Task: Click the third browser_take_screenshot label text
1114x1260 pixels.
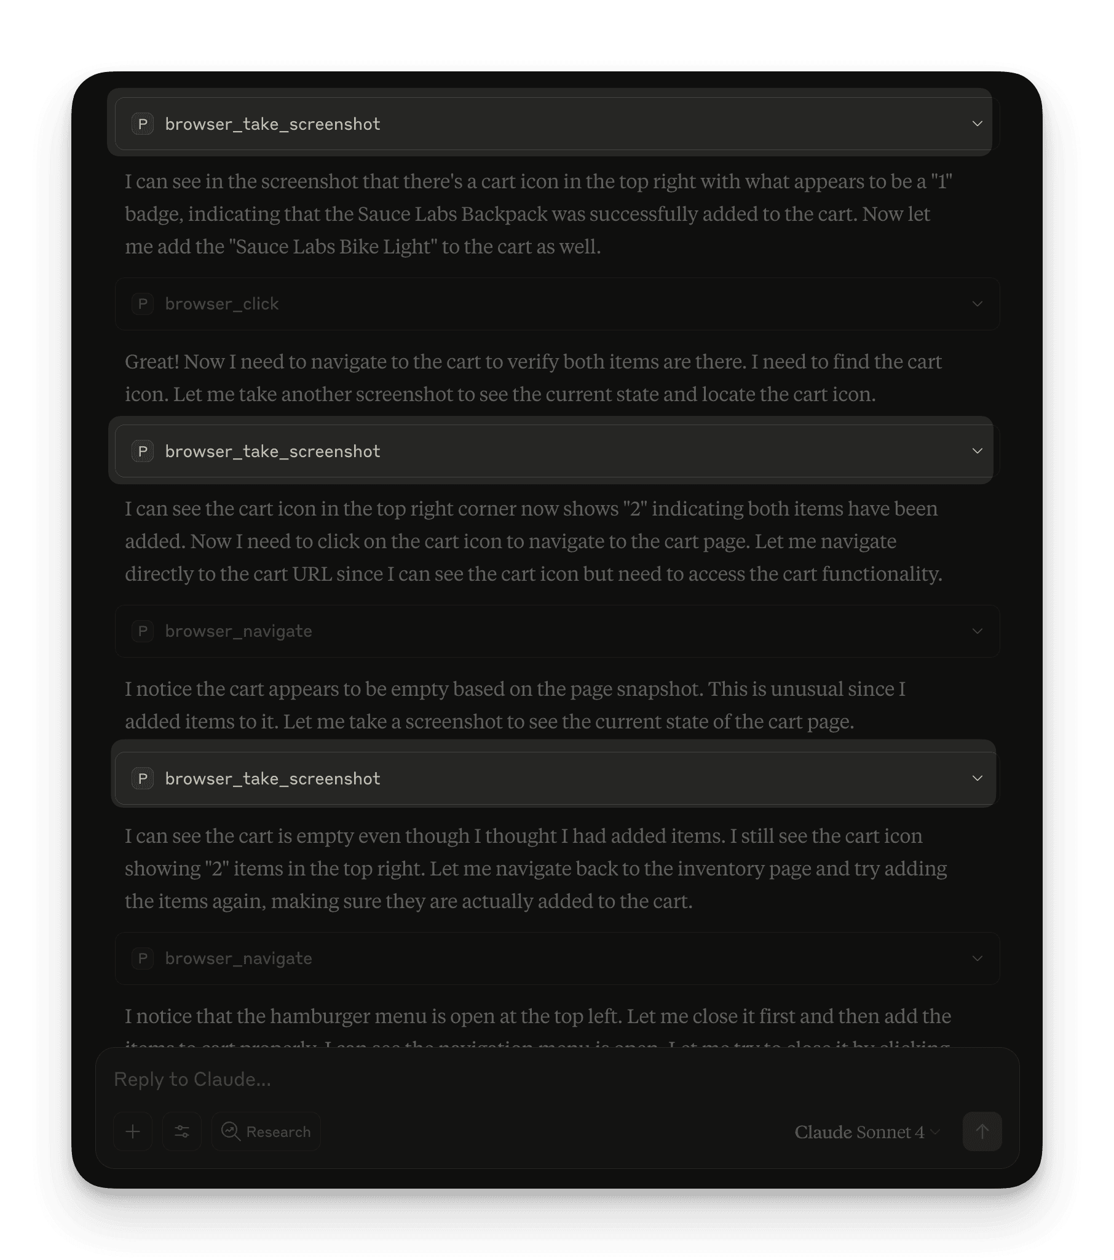Action: 272,778
